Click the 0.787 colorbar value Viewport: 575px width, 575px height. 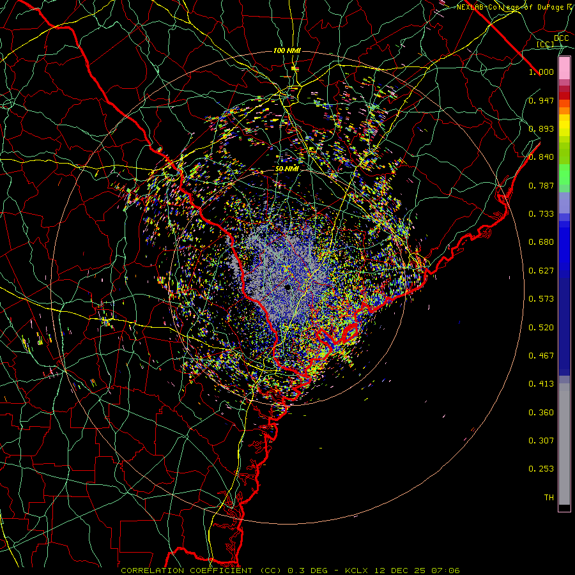pyautogui.click(x=541, y=185)
